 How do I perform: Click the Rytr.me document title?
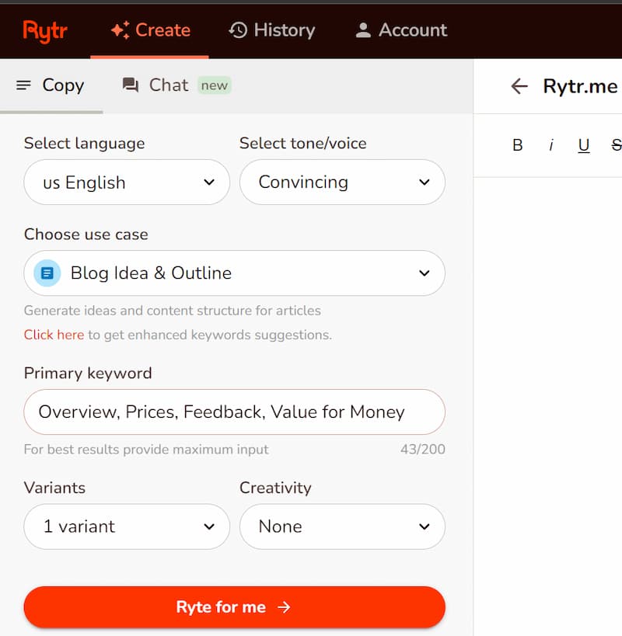(580, 86)
